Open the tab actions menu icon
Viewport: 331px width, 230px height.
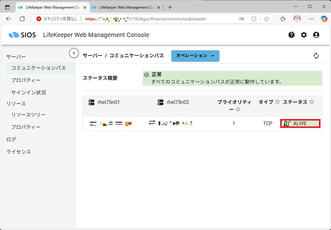[x=7, y=7]
